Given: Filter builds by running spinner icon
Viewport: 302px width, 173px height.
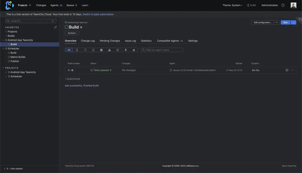Looking at the screenshot, I should coord(85,50).
